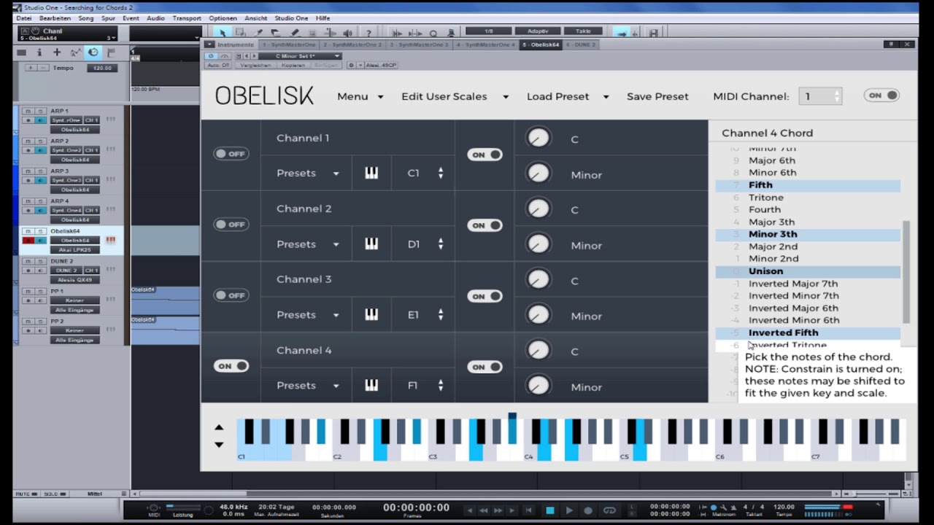934x525 pixels.
Task: Switch to 6 - DUNE 2 tab
Action: pos(581,44)
